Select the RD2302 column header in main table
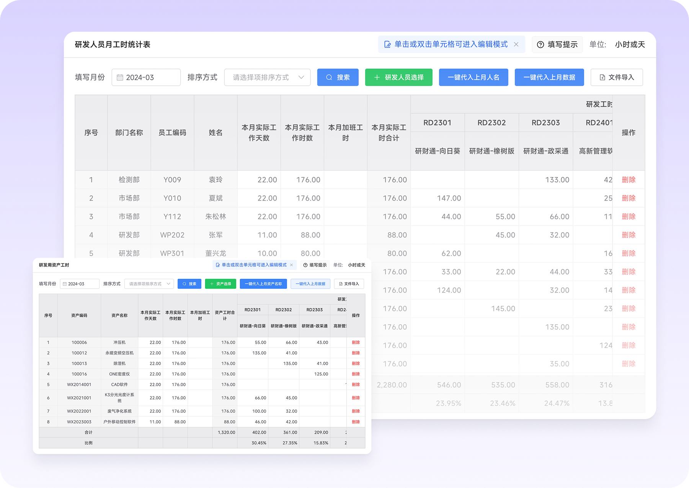Viewport: 689px width, 488px height. 491,123
